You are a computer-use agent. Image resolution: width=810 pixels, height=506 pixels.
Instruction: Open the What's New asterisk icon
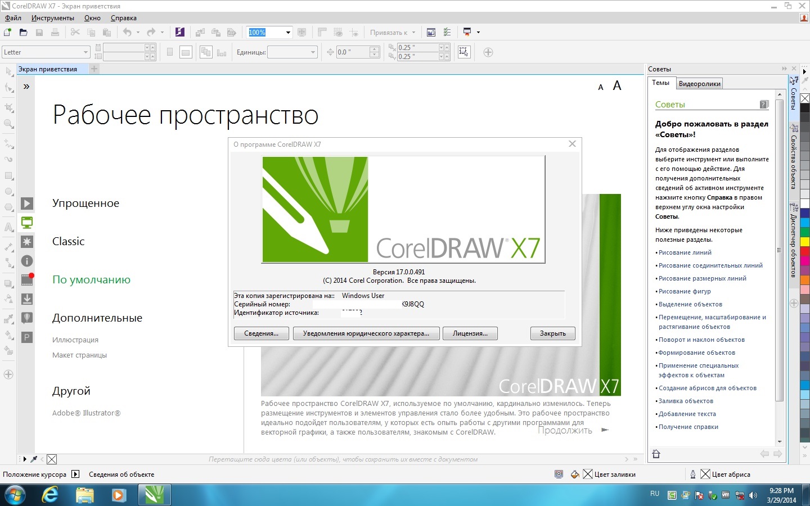pos(27,242)
